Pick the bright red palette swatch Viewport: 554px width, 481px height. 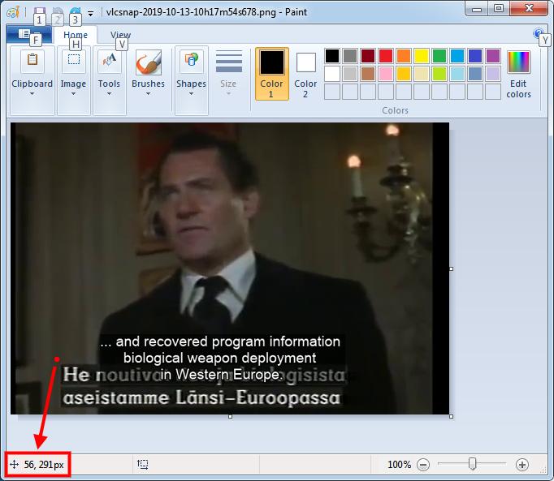click(x=386, y=56)
